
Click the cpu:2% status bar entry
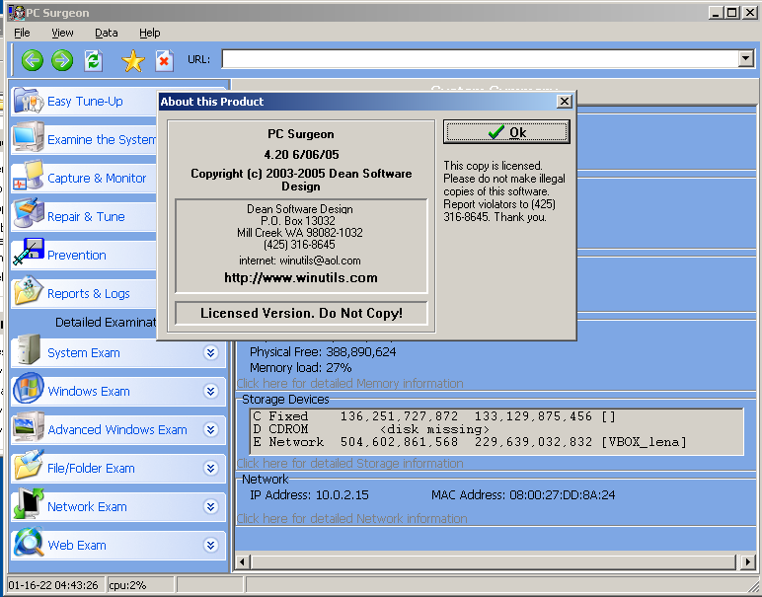tap(127, 585)
